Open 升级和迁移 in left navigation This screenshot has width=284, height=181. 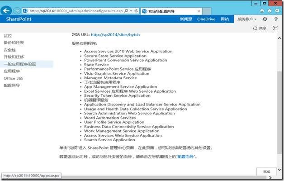[14, 57]
